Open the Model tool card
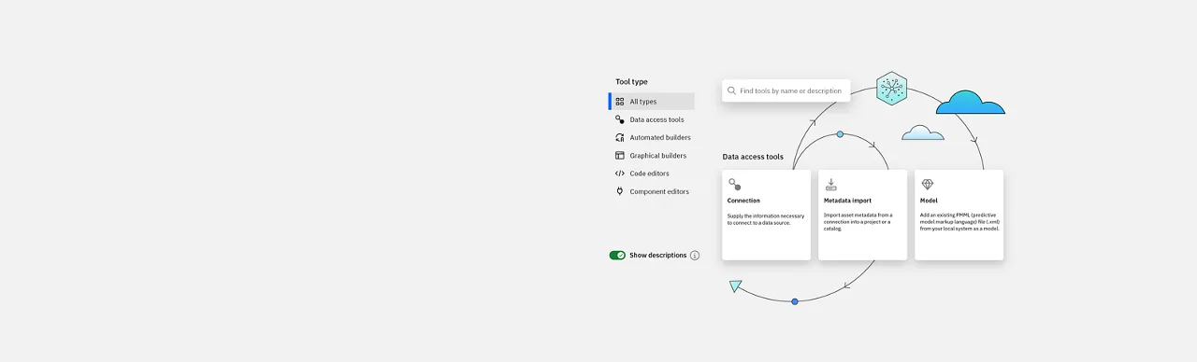Image resolution: width=1197 pixels, height=362 pixels. pos(959,215)
